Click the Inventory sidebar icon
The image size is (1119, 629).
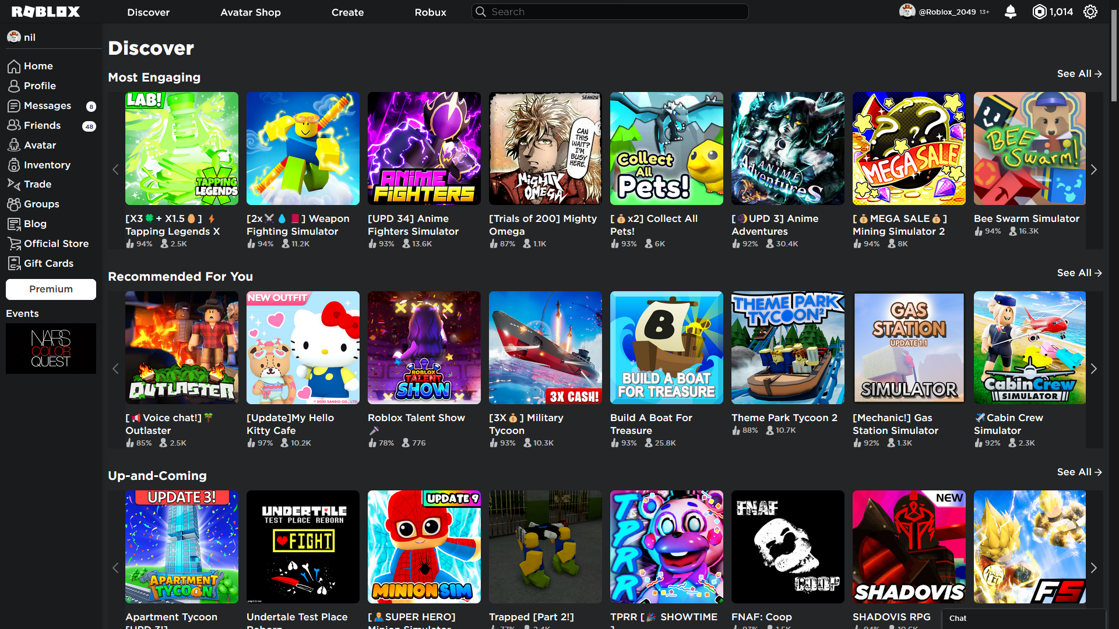click(14, 165)
